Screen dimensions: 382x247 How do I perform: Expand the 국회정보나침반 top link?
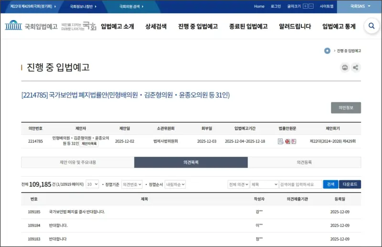tap(83, 6)
